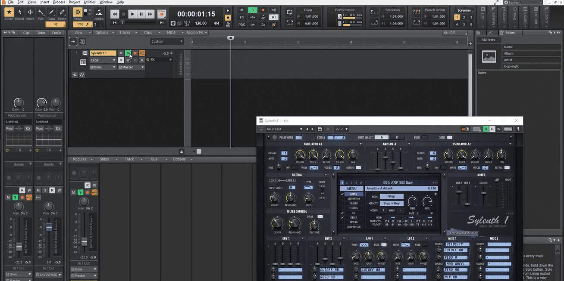The image size is (564, 281).
Task: Click the Snap to Grid magnet icon
Action: (77, 12)
